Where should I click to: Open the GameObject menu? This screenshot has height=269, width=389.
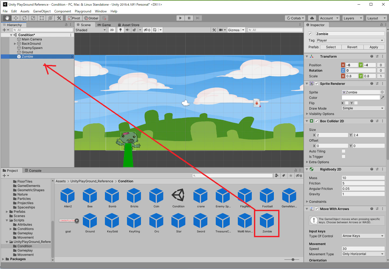coord(42,11)
